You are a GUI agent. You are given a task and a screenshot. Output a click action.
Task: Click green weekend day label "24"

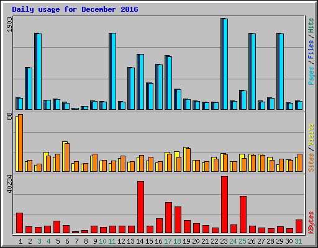pos(233,241)
